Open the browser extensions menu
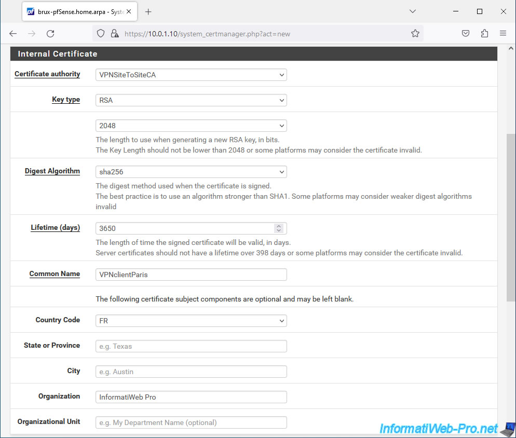 484,34
